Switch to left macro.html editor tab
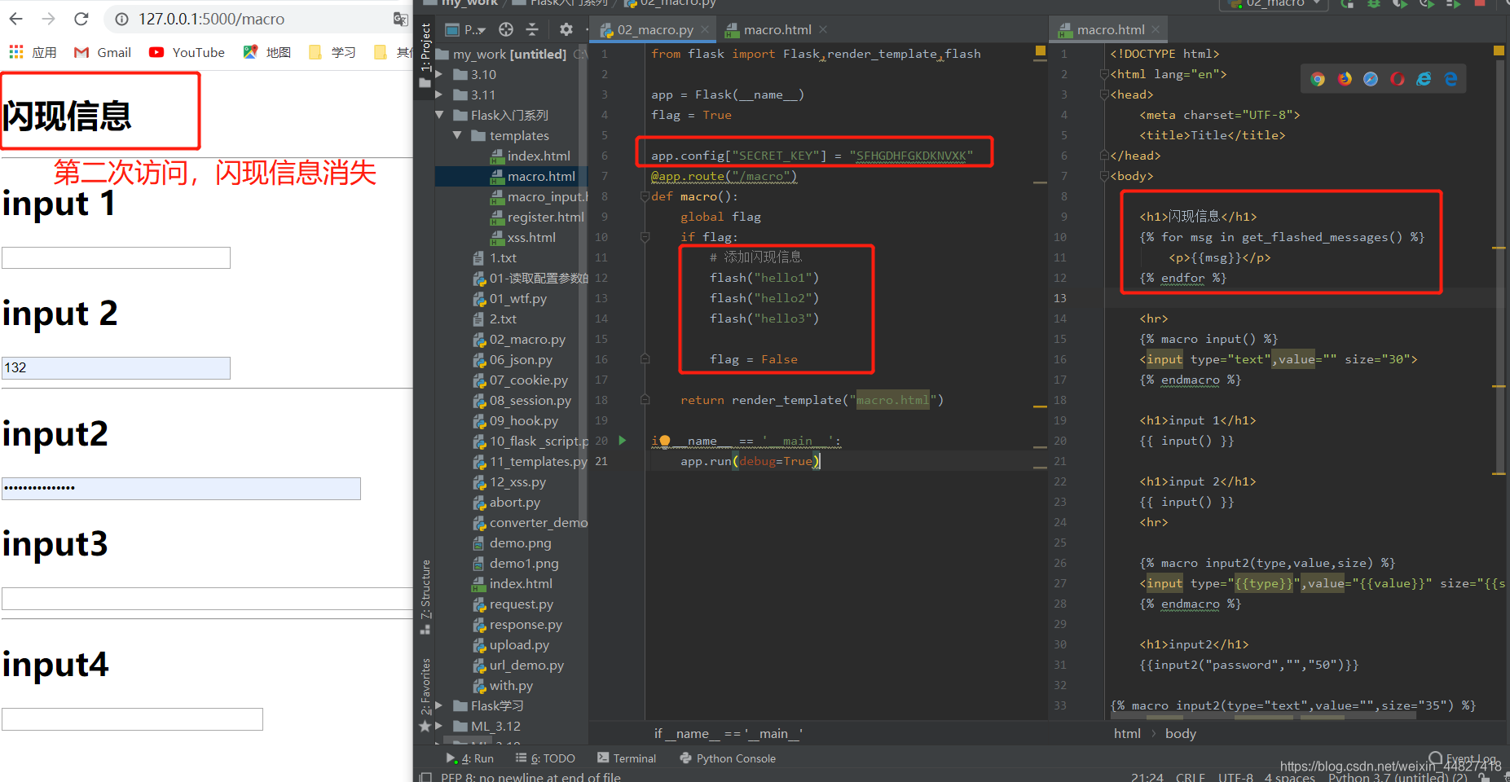This screenshot has height=782, width=1510. (x=777, y=30)
